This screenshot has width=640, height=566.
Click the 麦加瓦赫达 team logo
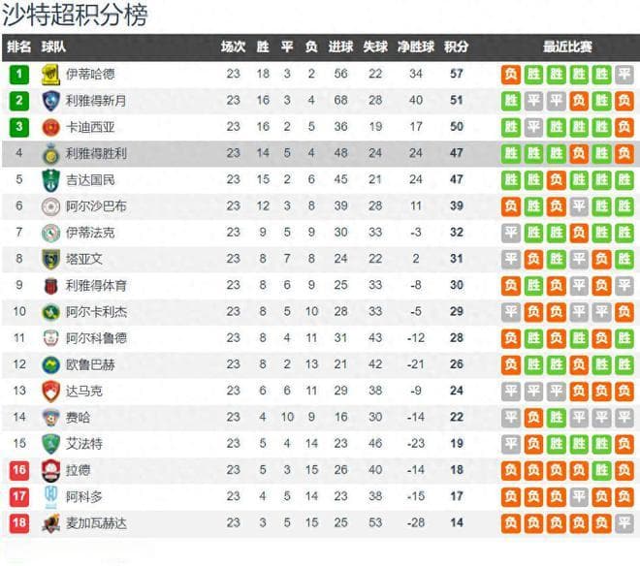(50, 522)
